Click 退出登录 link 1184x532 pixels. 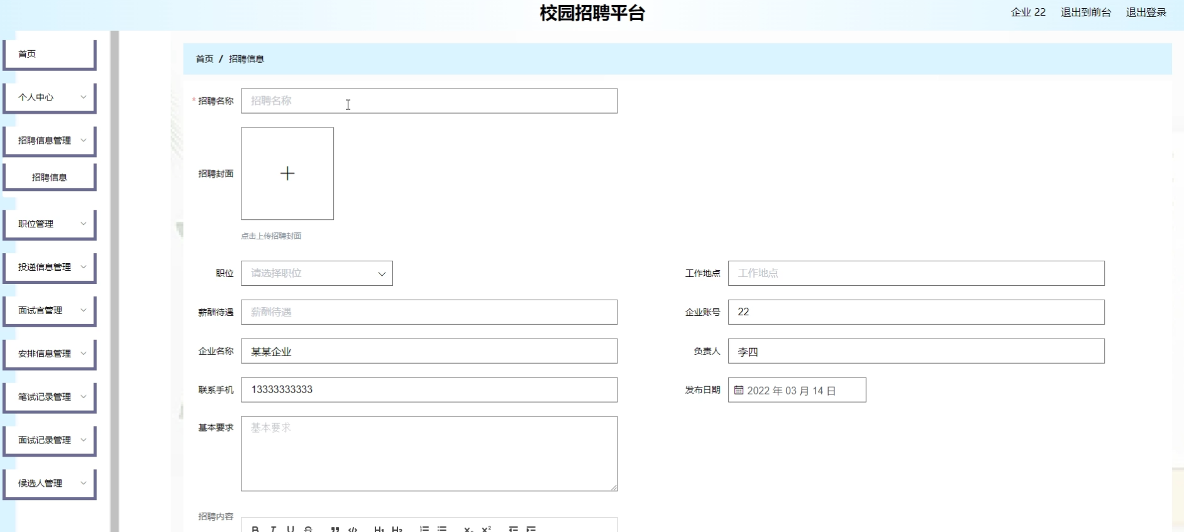pyautogui.click(x=1146, y=13)
